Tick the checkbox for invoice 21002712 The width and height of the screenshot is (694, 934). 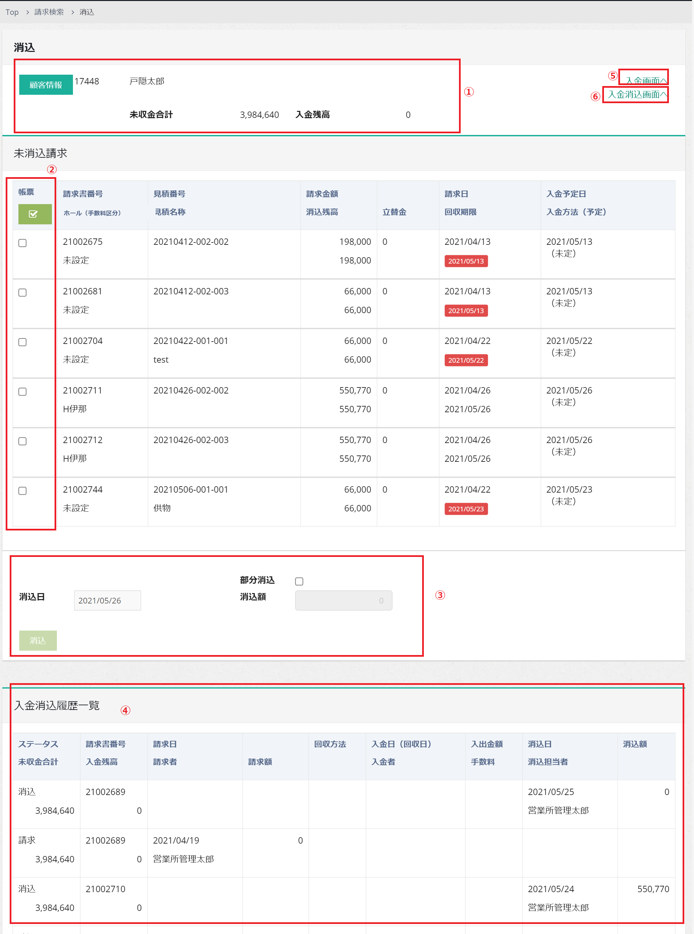pos(23,441)
